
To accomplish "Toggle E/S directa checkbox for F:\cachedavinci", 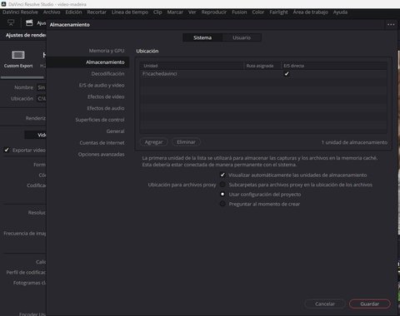I will tap(287, 74).
